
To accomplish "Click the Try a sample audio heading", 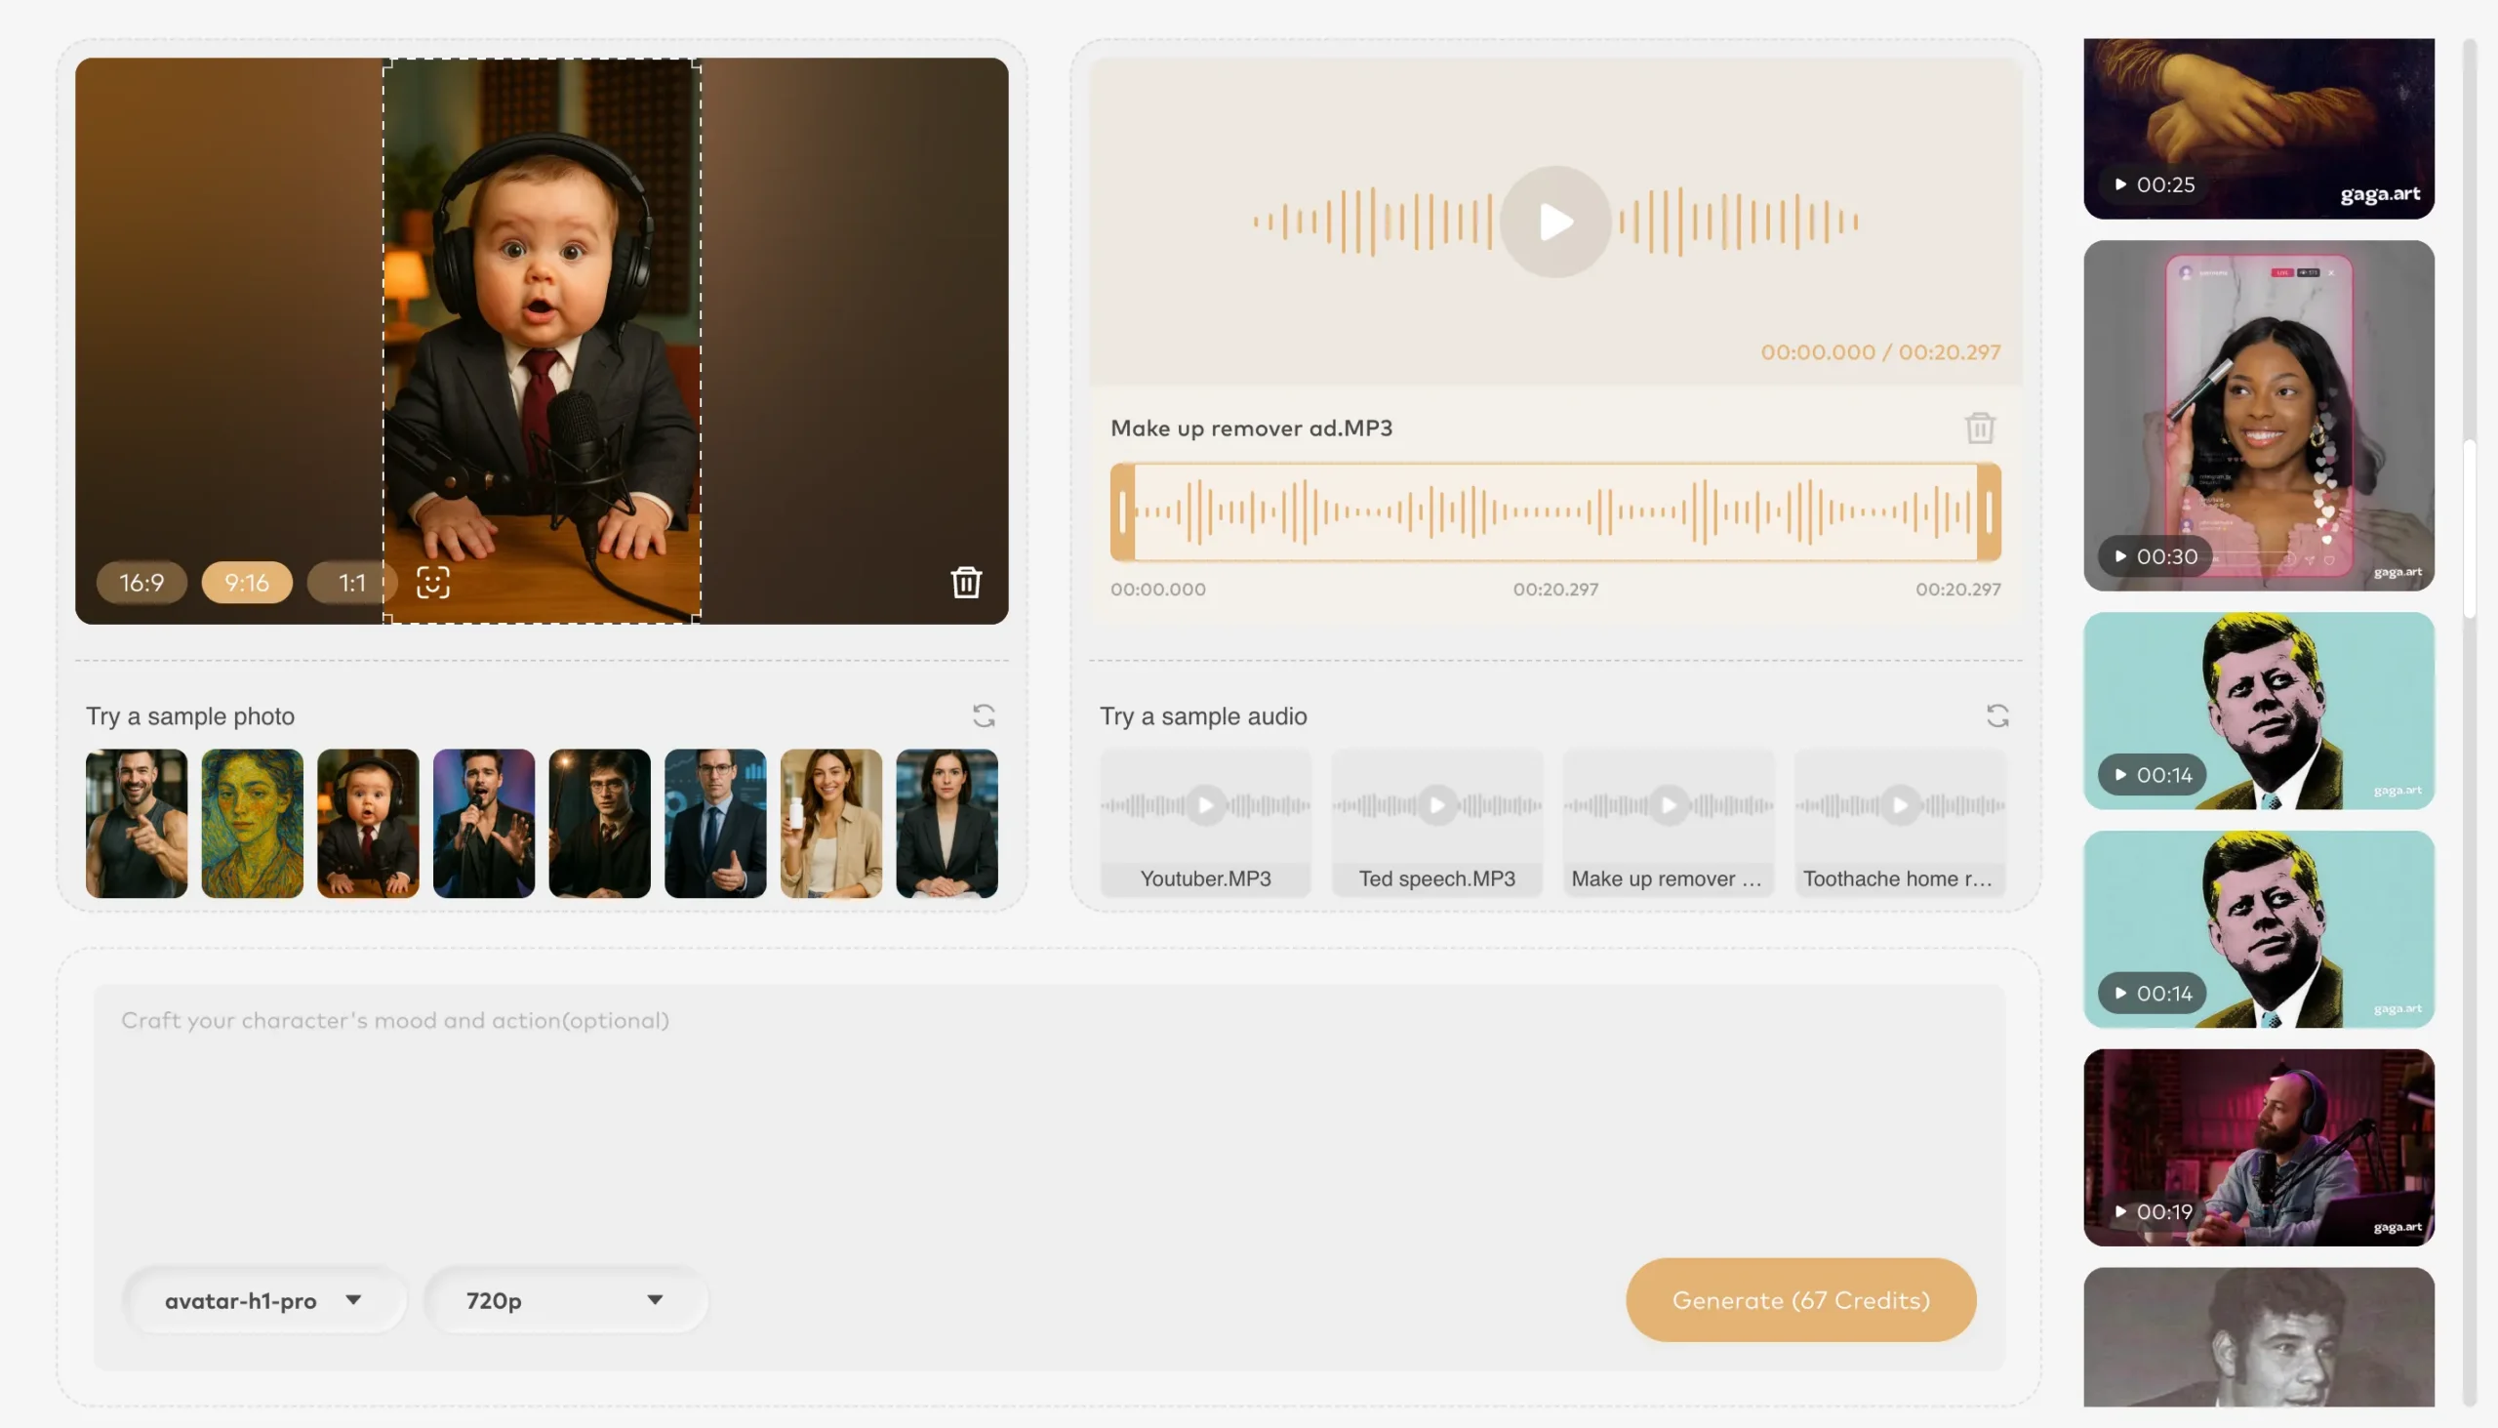I will pyautogui.click(x=1204, y=716).
